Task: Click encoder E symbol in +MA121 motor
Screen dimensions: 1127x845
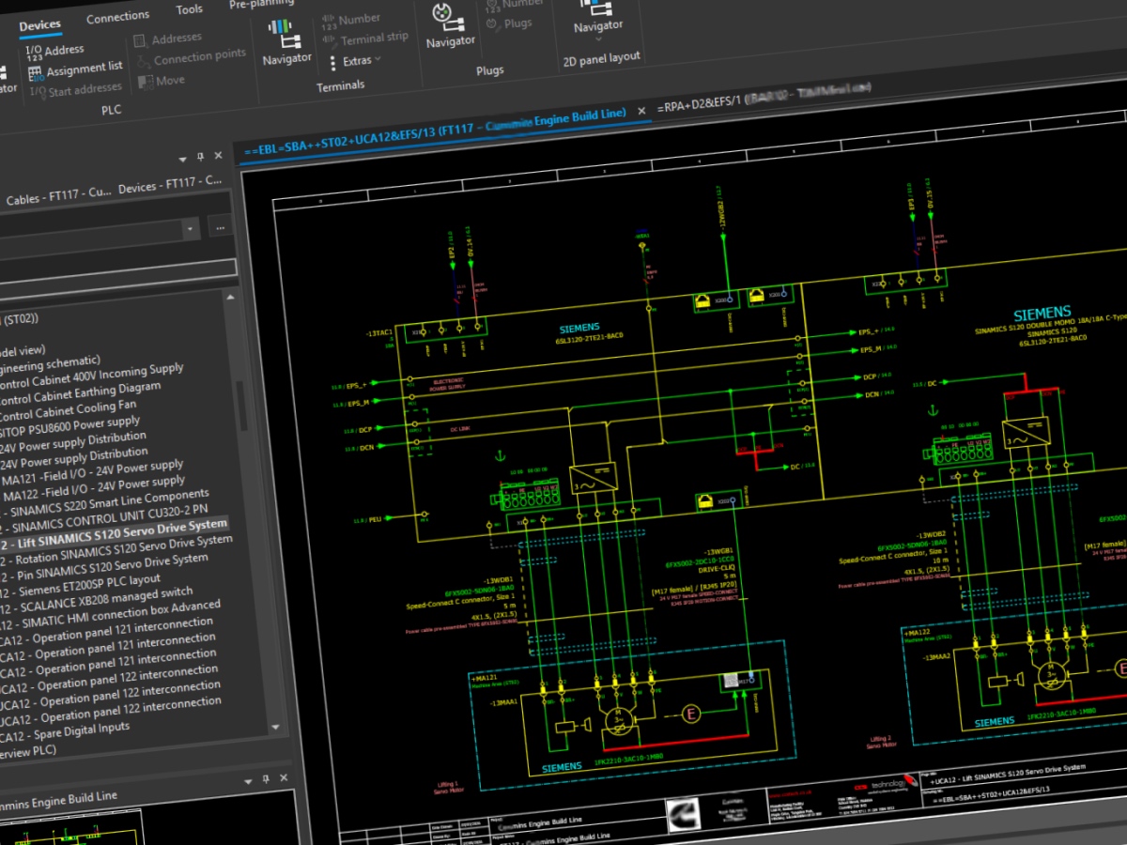Action: (x=692, y=714)
